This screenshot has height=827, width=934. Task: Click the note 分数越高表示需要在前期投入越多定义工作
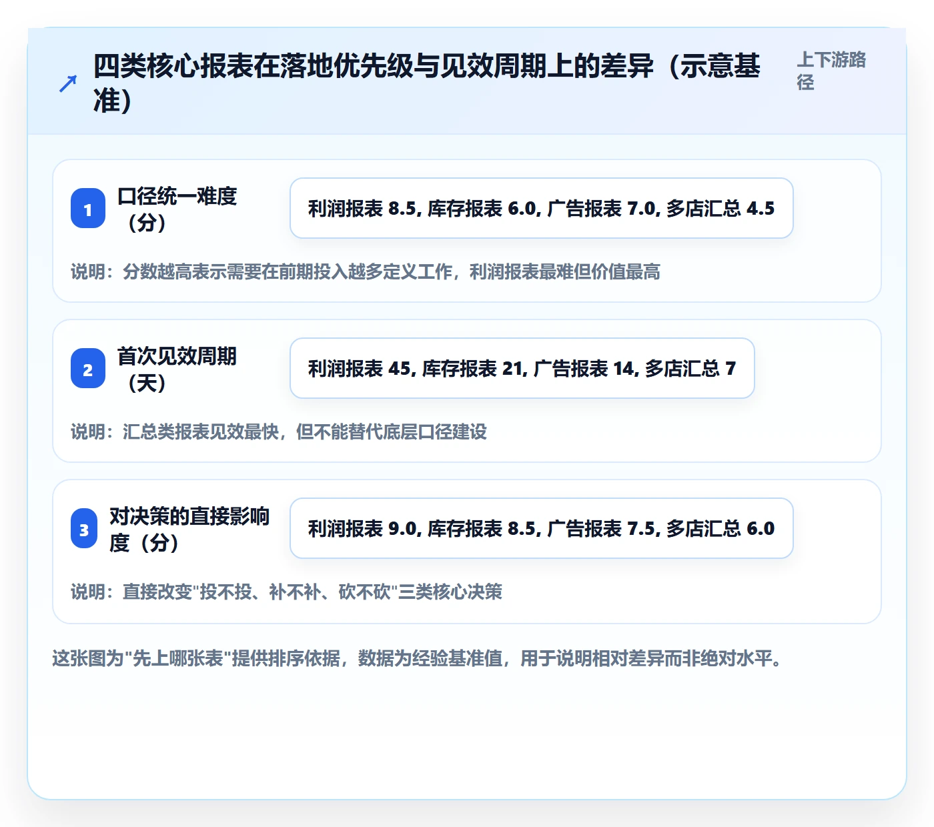pyautogui.click(x=366, y=272)
